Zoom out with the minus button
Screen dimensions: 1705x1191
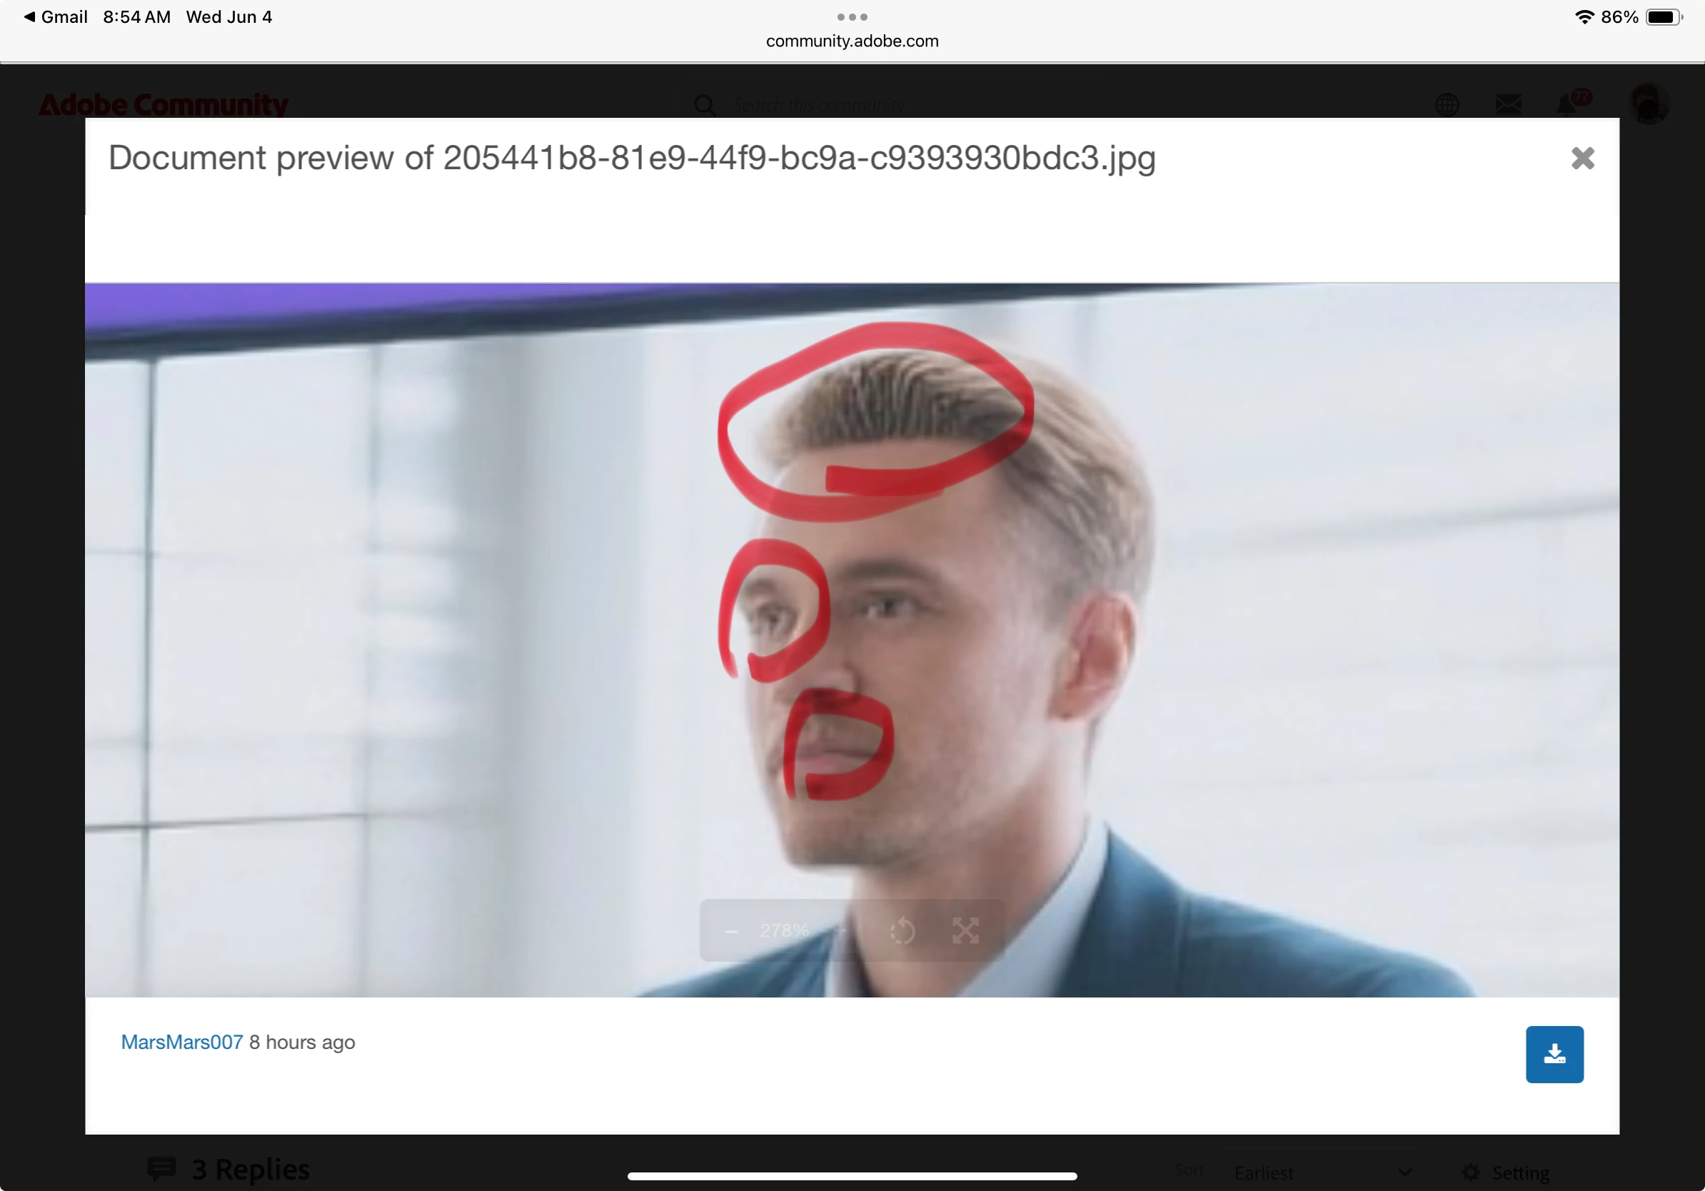(730, 931)
